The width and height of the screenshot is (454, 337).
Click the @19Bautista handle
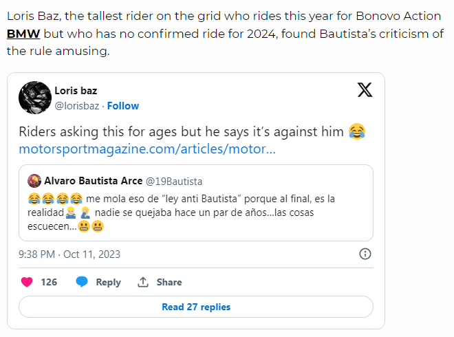[174, 181]
